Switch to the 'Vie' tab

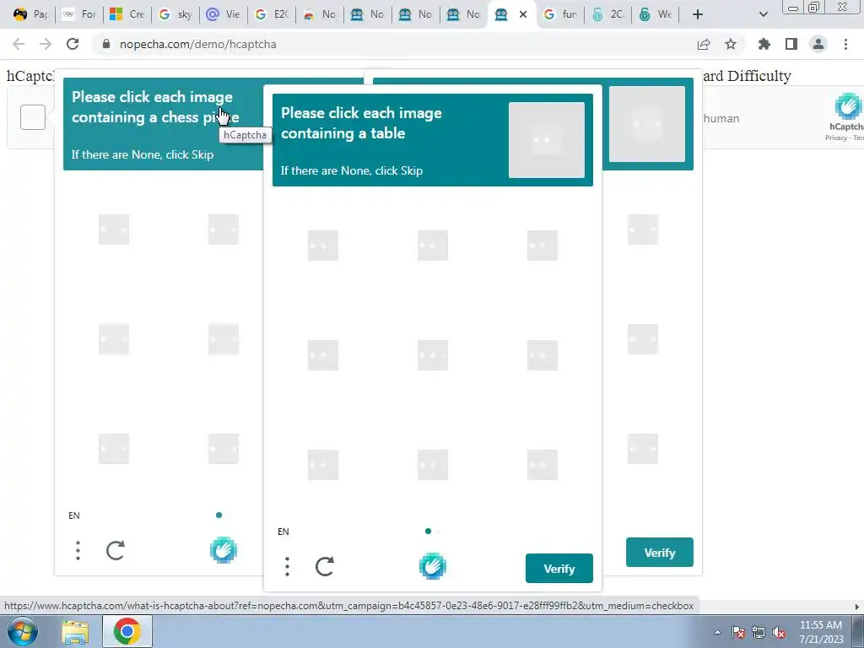tap(223, 14)
